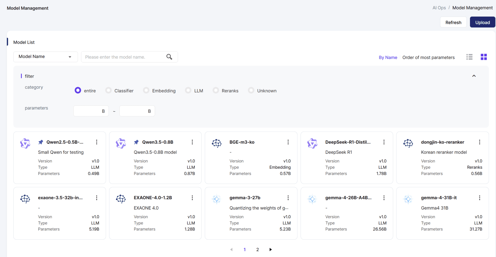
Task: Click the Gemma logo on gemma-3-27b card
Action: [x=217, y=199]
